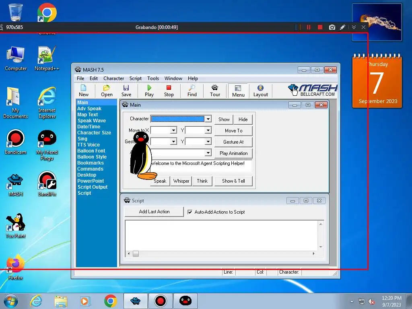Take a screenshot with Bandicam's camera icon

tap(332, 27)
